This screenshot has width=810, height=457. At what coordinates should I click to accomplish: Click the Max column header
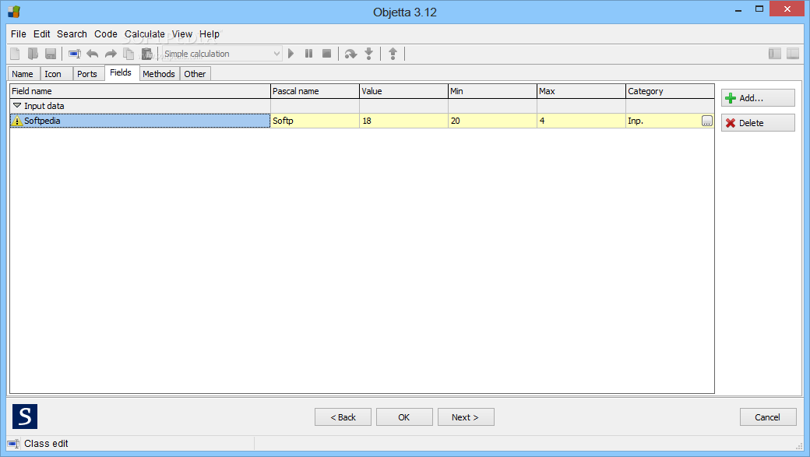click(581, 91)
